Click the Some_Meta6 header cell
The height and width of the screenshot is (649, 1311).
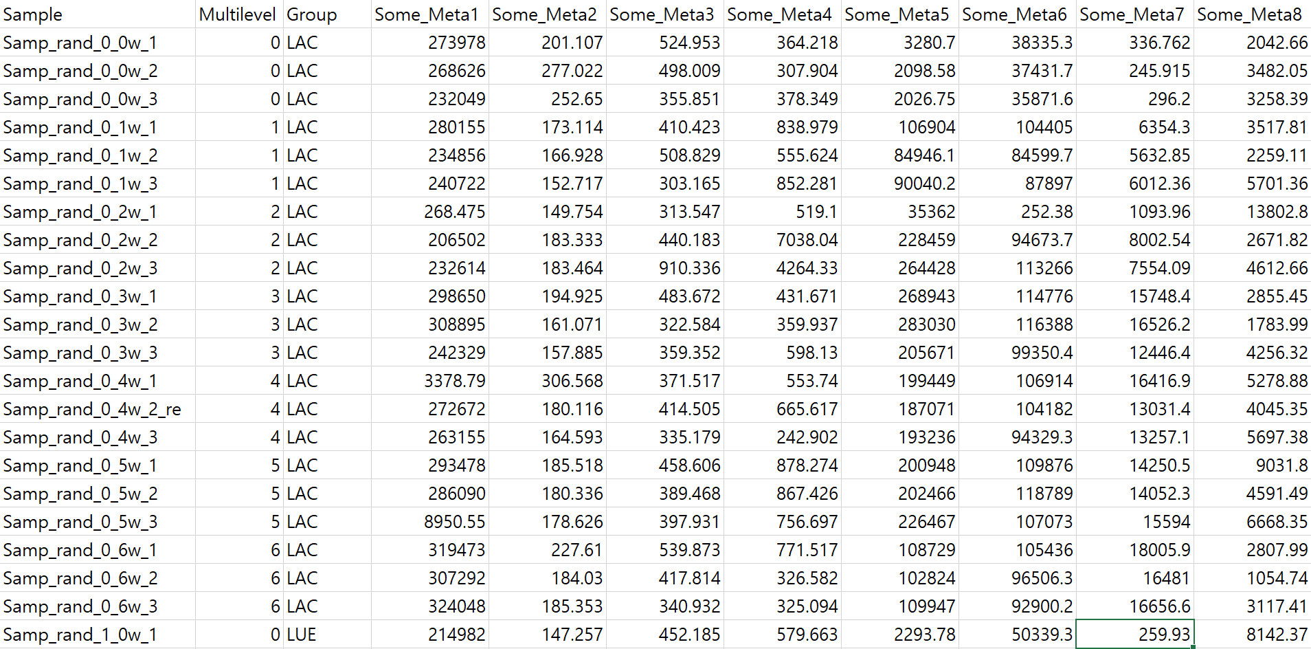[1018, 14]
